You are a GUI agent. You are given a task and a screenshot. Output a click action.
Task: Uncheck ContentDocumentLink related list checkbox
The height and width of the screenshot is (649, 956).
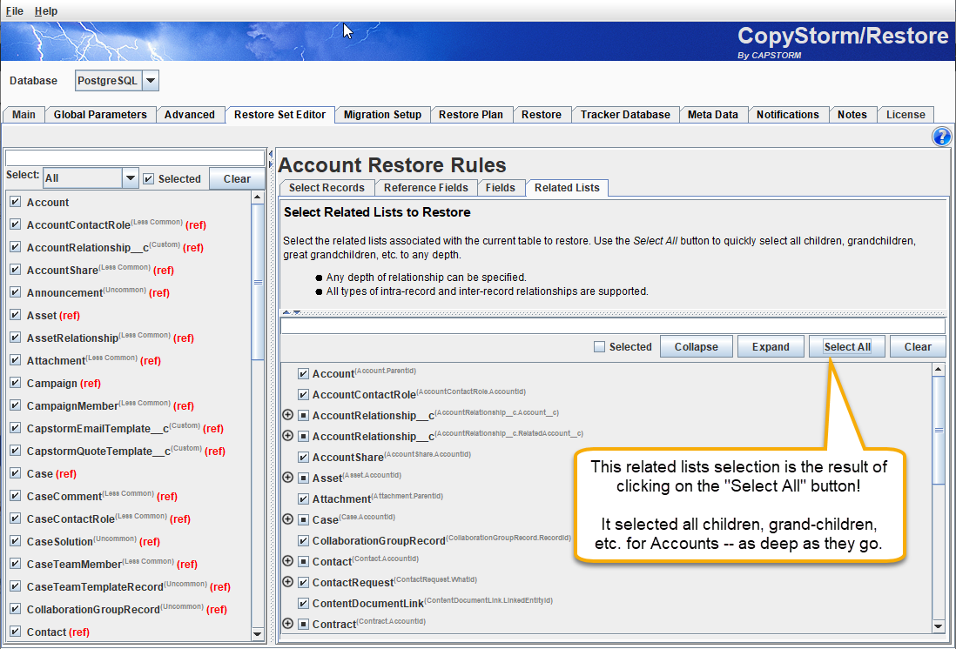(x=303, y=603)
